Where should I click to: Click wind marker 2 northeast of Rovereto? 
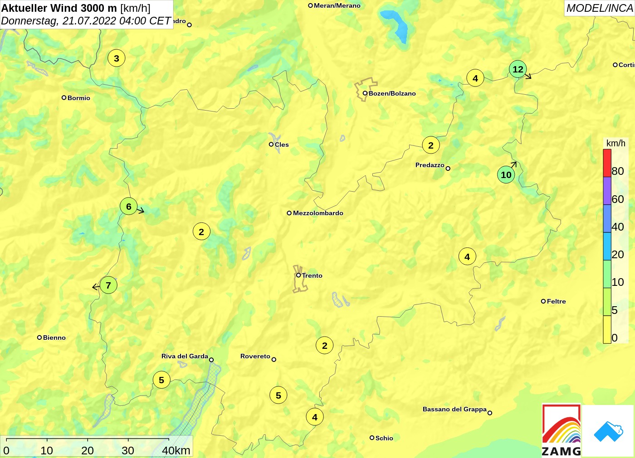click(325, 346)
